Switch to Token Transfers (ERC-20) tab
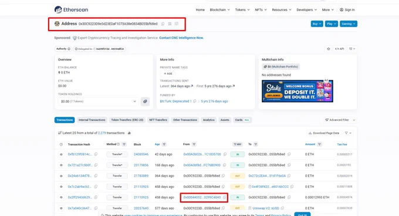Screen dimensions: 399x216 [127, 120]
